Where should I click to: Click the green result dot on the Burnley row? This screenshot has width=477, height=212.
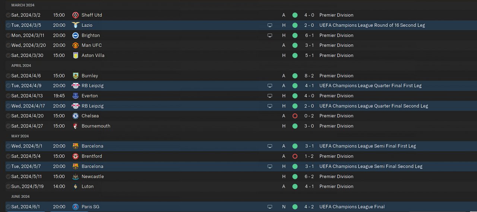[x=295, y=76]
